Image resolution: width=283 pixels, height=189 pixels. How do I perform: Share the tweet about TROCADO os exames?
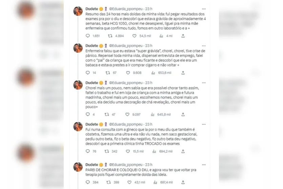pos(183,151)
